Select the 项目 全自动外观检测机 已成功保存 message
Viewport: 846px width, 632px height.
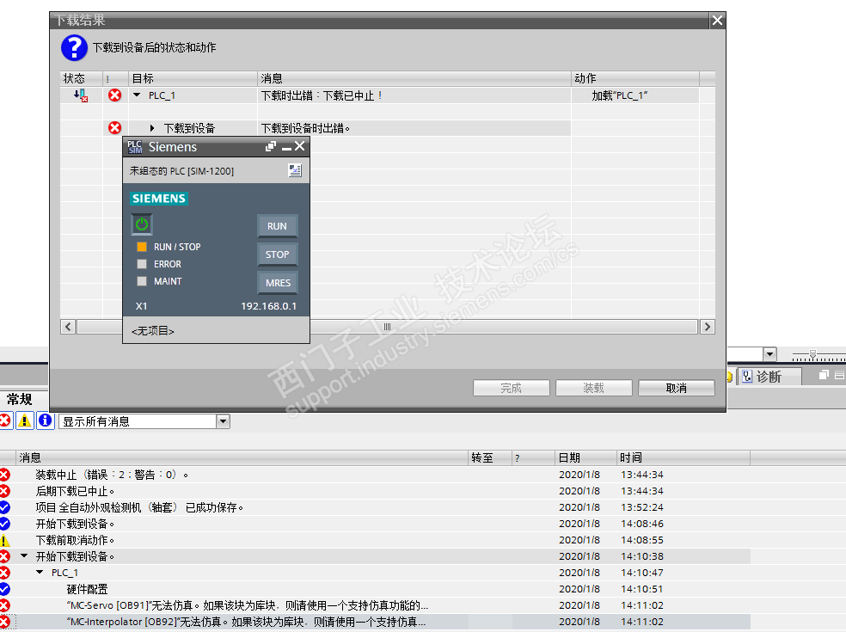[x=375, y=507]
